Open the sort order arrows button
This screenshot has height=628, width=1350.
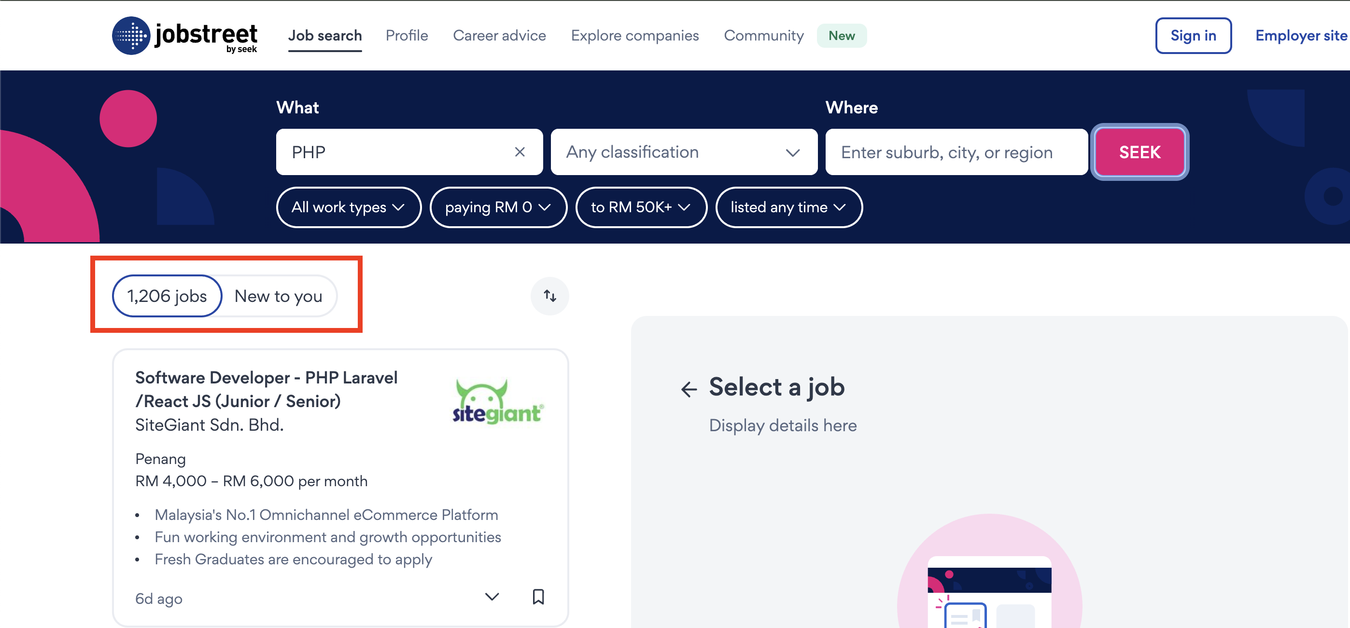click(x=550, y=296)
